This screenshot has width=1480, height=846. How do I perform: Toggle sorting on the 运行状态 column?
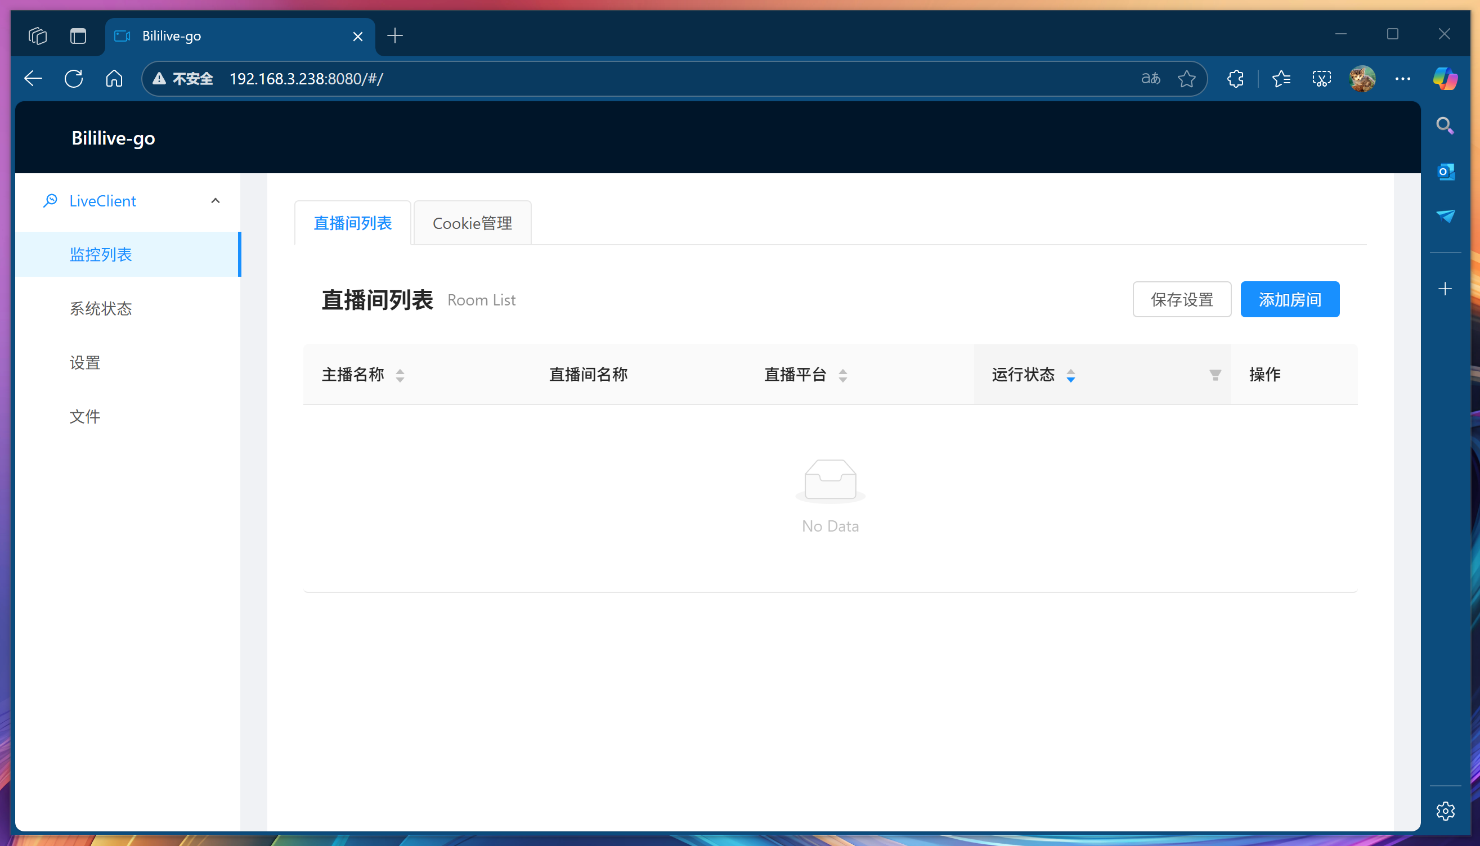(1071, 375)
